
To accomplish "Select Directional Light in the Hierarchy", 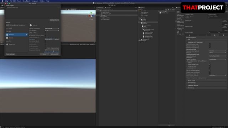I will (x=107, y=14).
